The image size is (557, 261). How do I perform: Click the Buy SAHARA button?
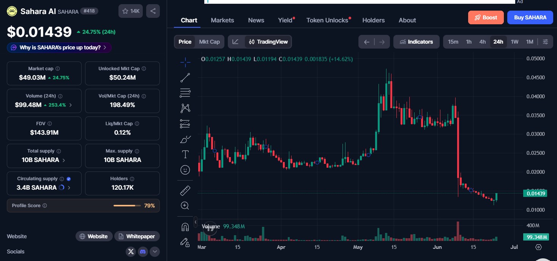(x=530, y=17)
